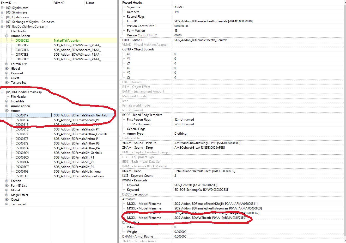This screenshot has width=346, height=243.
Task: Expand FormID List under BadDogSchlongCore.esm
Action: 7,64
